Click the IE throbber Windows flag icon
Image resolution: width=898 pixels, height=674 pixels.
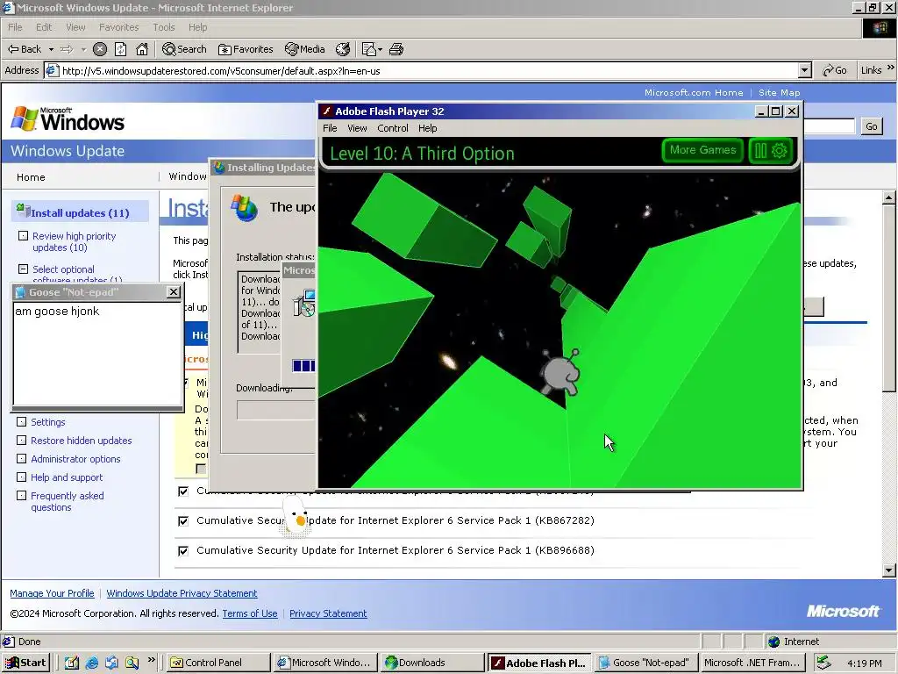(880, 27)
